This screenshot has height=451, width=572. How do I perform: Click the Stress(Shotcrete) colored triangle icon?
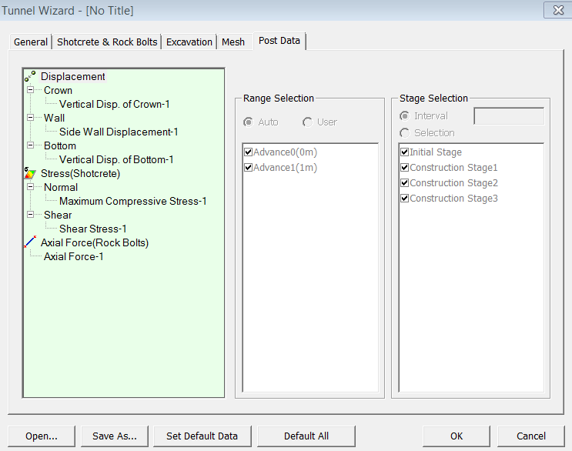[30, 174]
